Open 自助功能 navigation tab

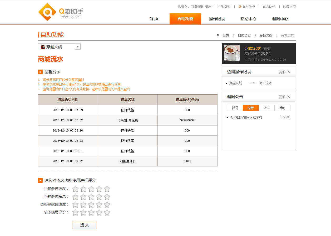185,19
